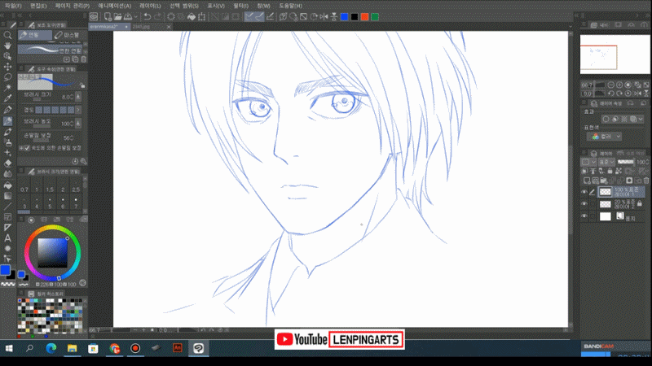Viewport: 652px width, 366px height.
Task: Click the New file icon in command bar
Action: [x=108, y=16]
